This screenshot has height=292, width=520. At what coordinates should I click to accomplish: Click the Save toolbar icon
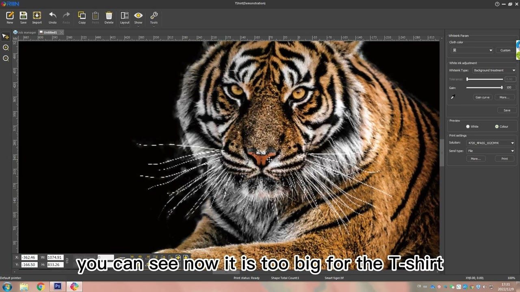pyautogui.click(x=23, y=17)
